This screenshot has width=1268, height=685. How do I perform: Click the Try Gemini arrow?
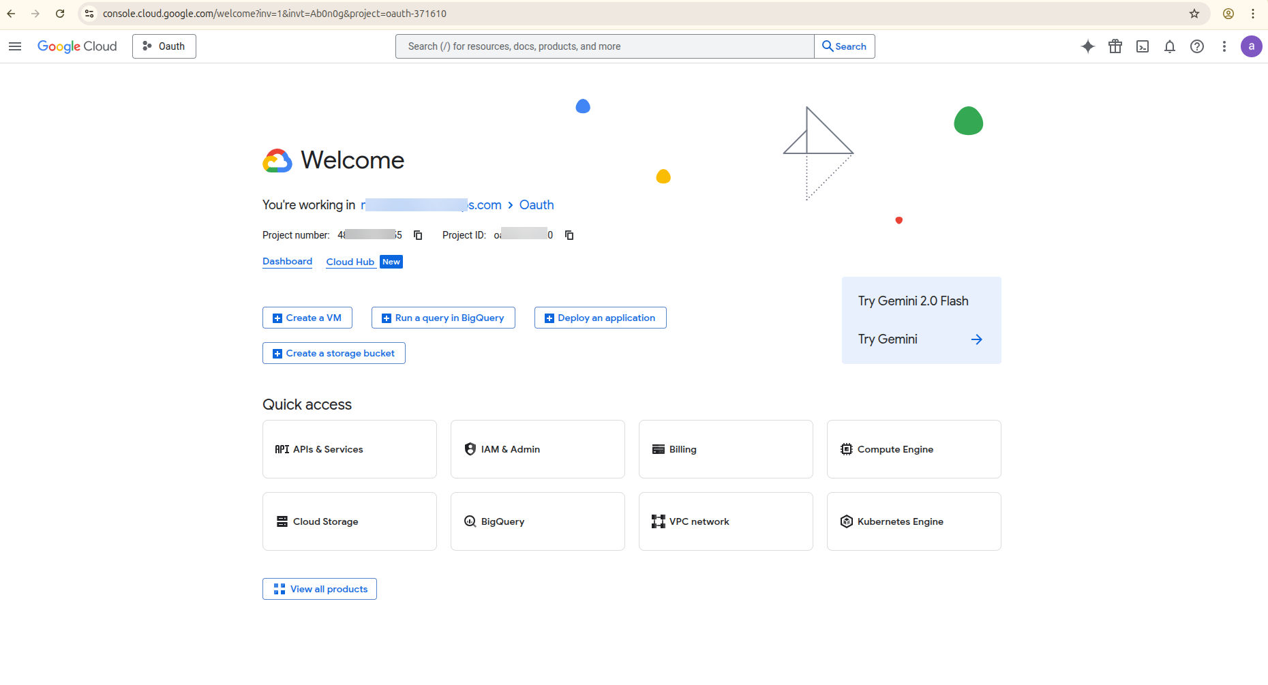click(x=976, y=339)
